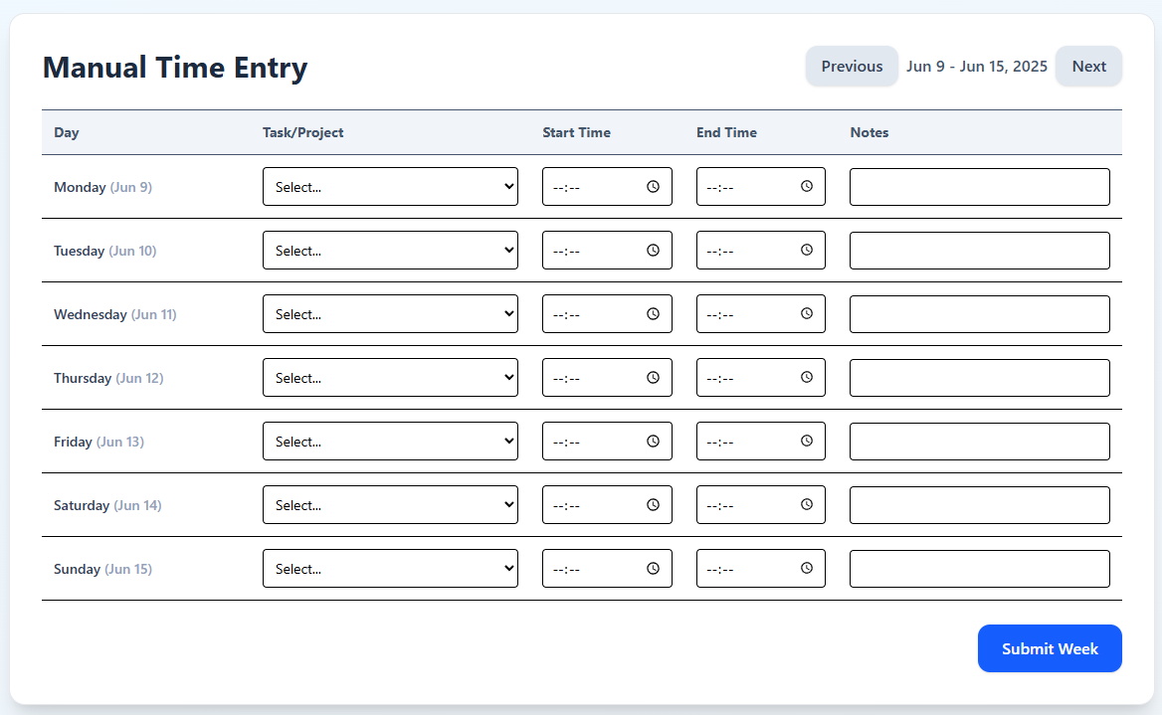Image resolution: width=1162 pixels, height=715 pixels.
Task: Open Tuesday Task/Project dropdown
Action: [x=390, y=251]
